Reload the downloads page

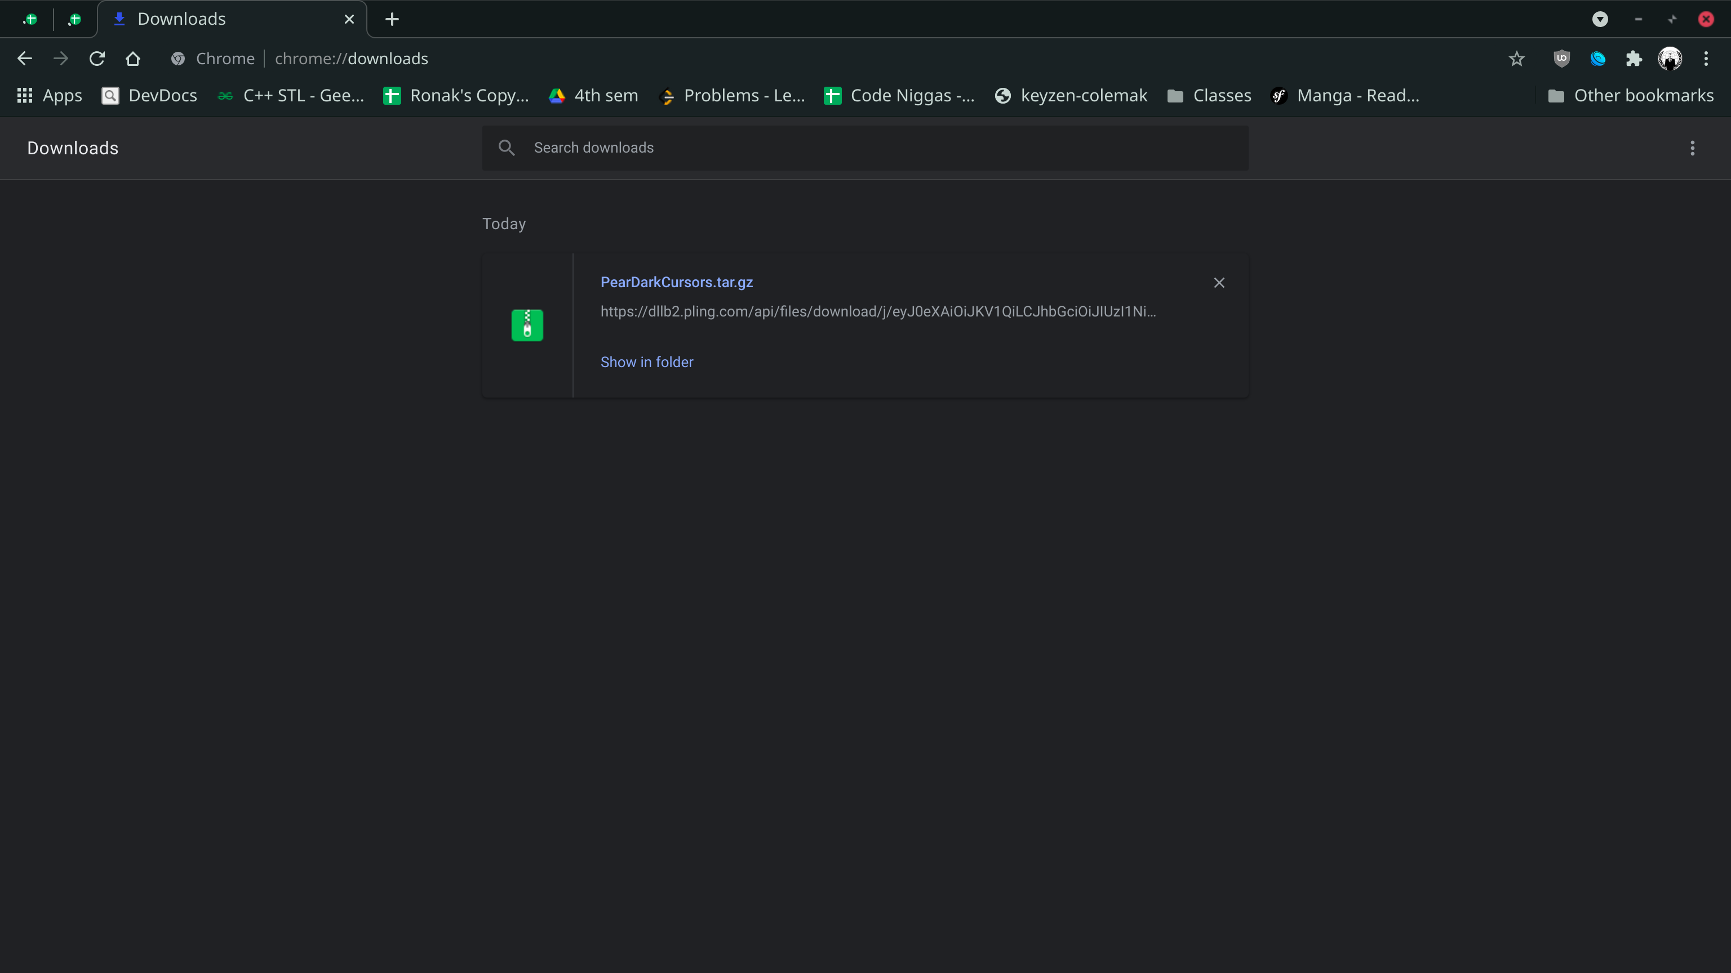(97, 59)
